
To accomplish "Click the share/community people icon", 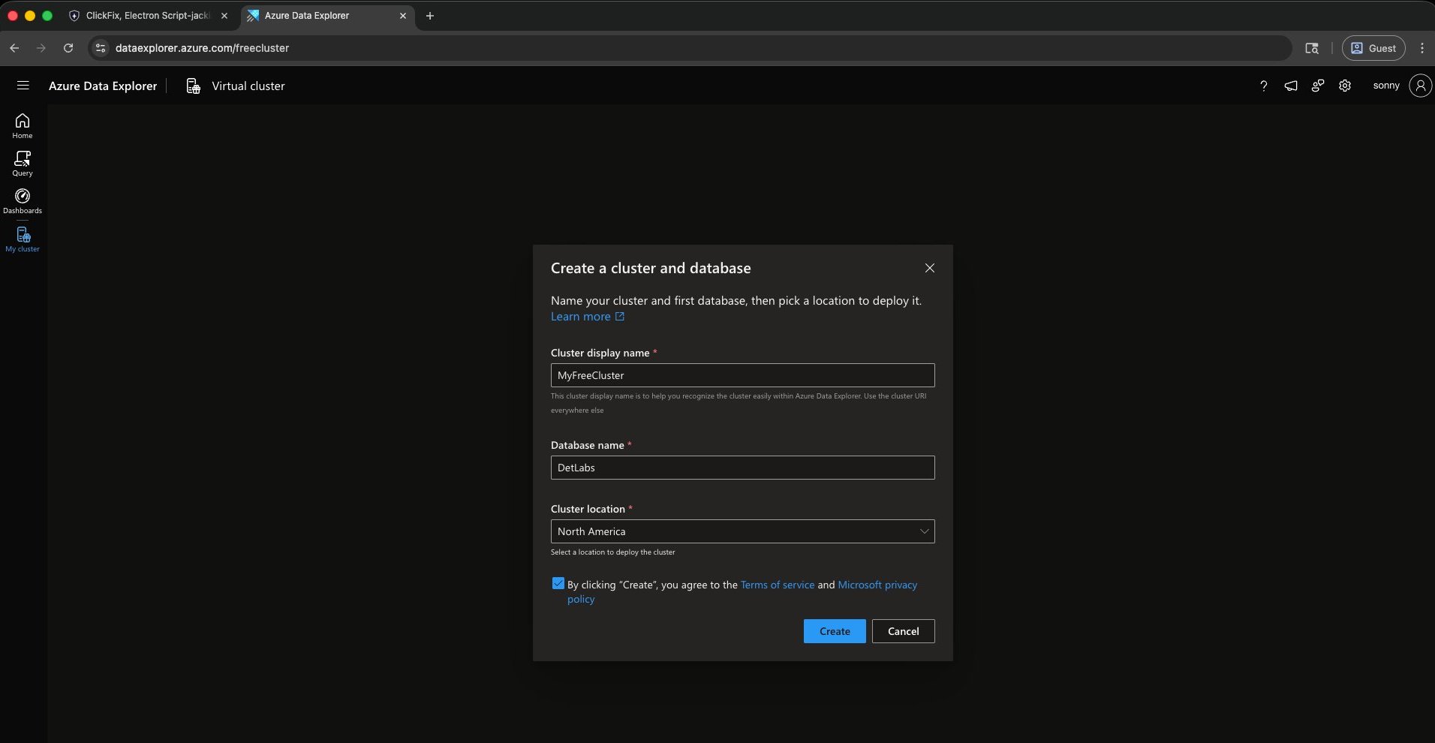I will 1318,86.
